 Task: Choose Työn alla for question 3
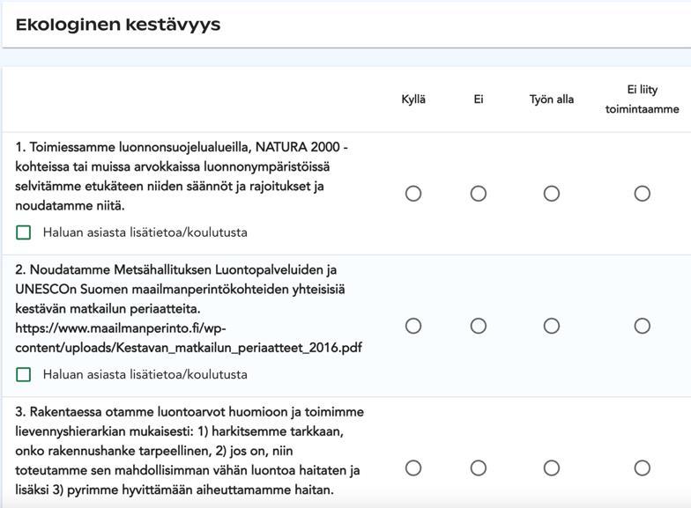(552, 468)
